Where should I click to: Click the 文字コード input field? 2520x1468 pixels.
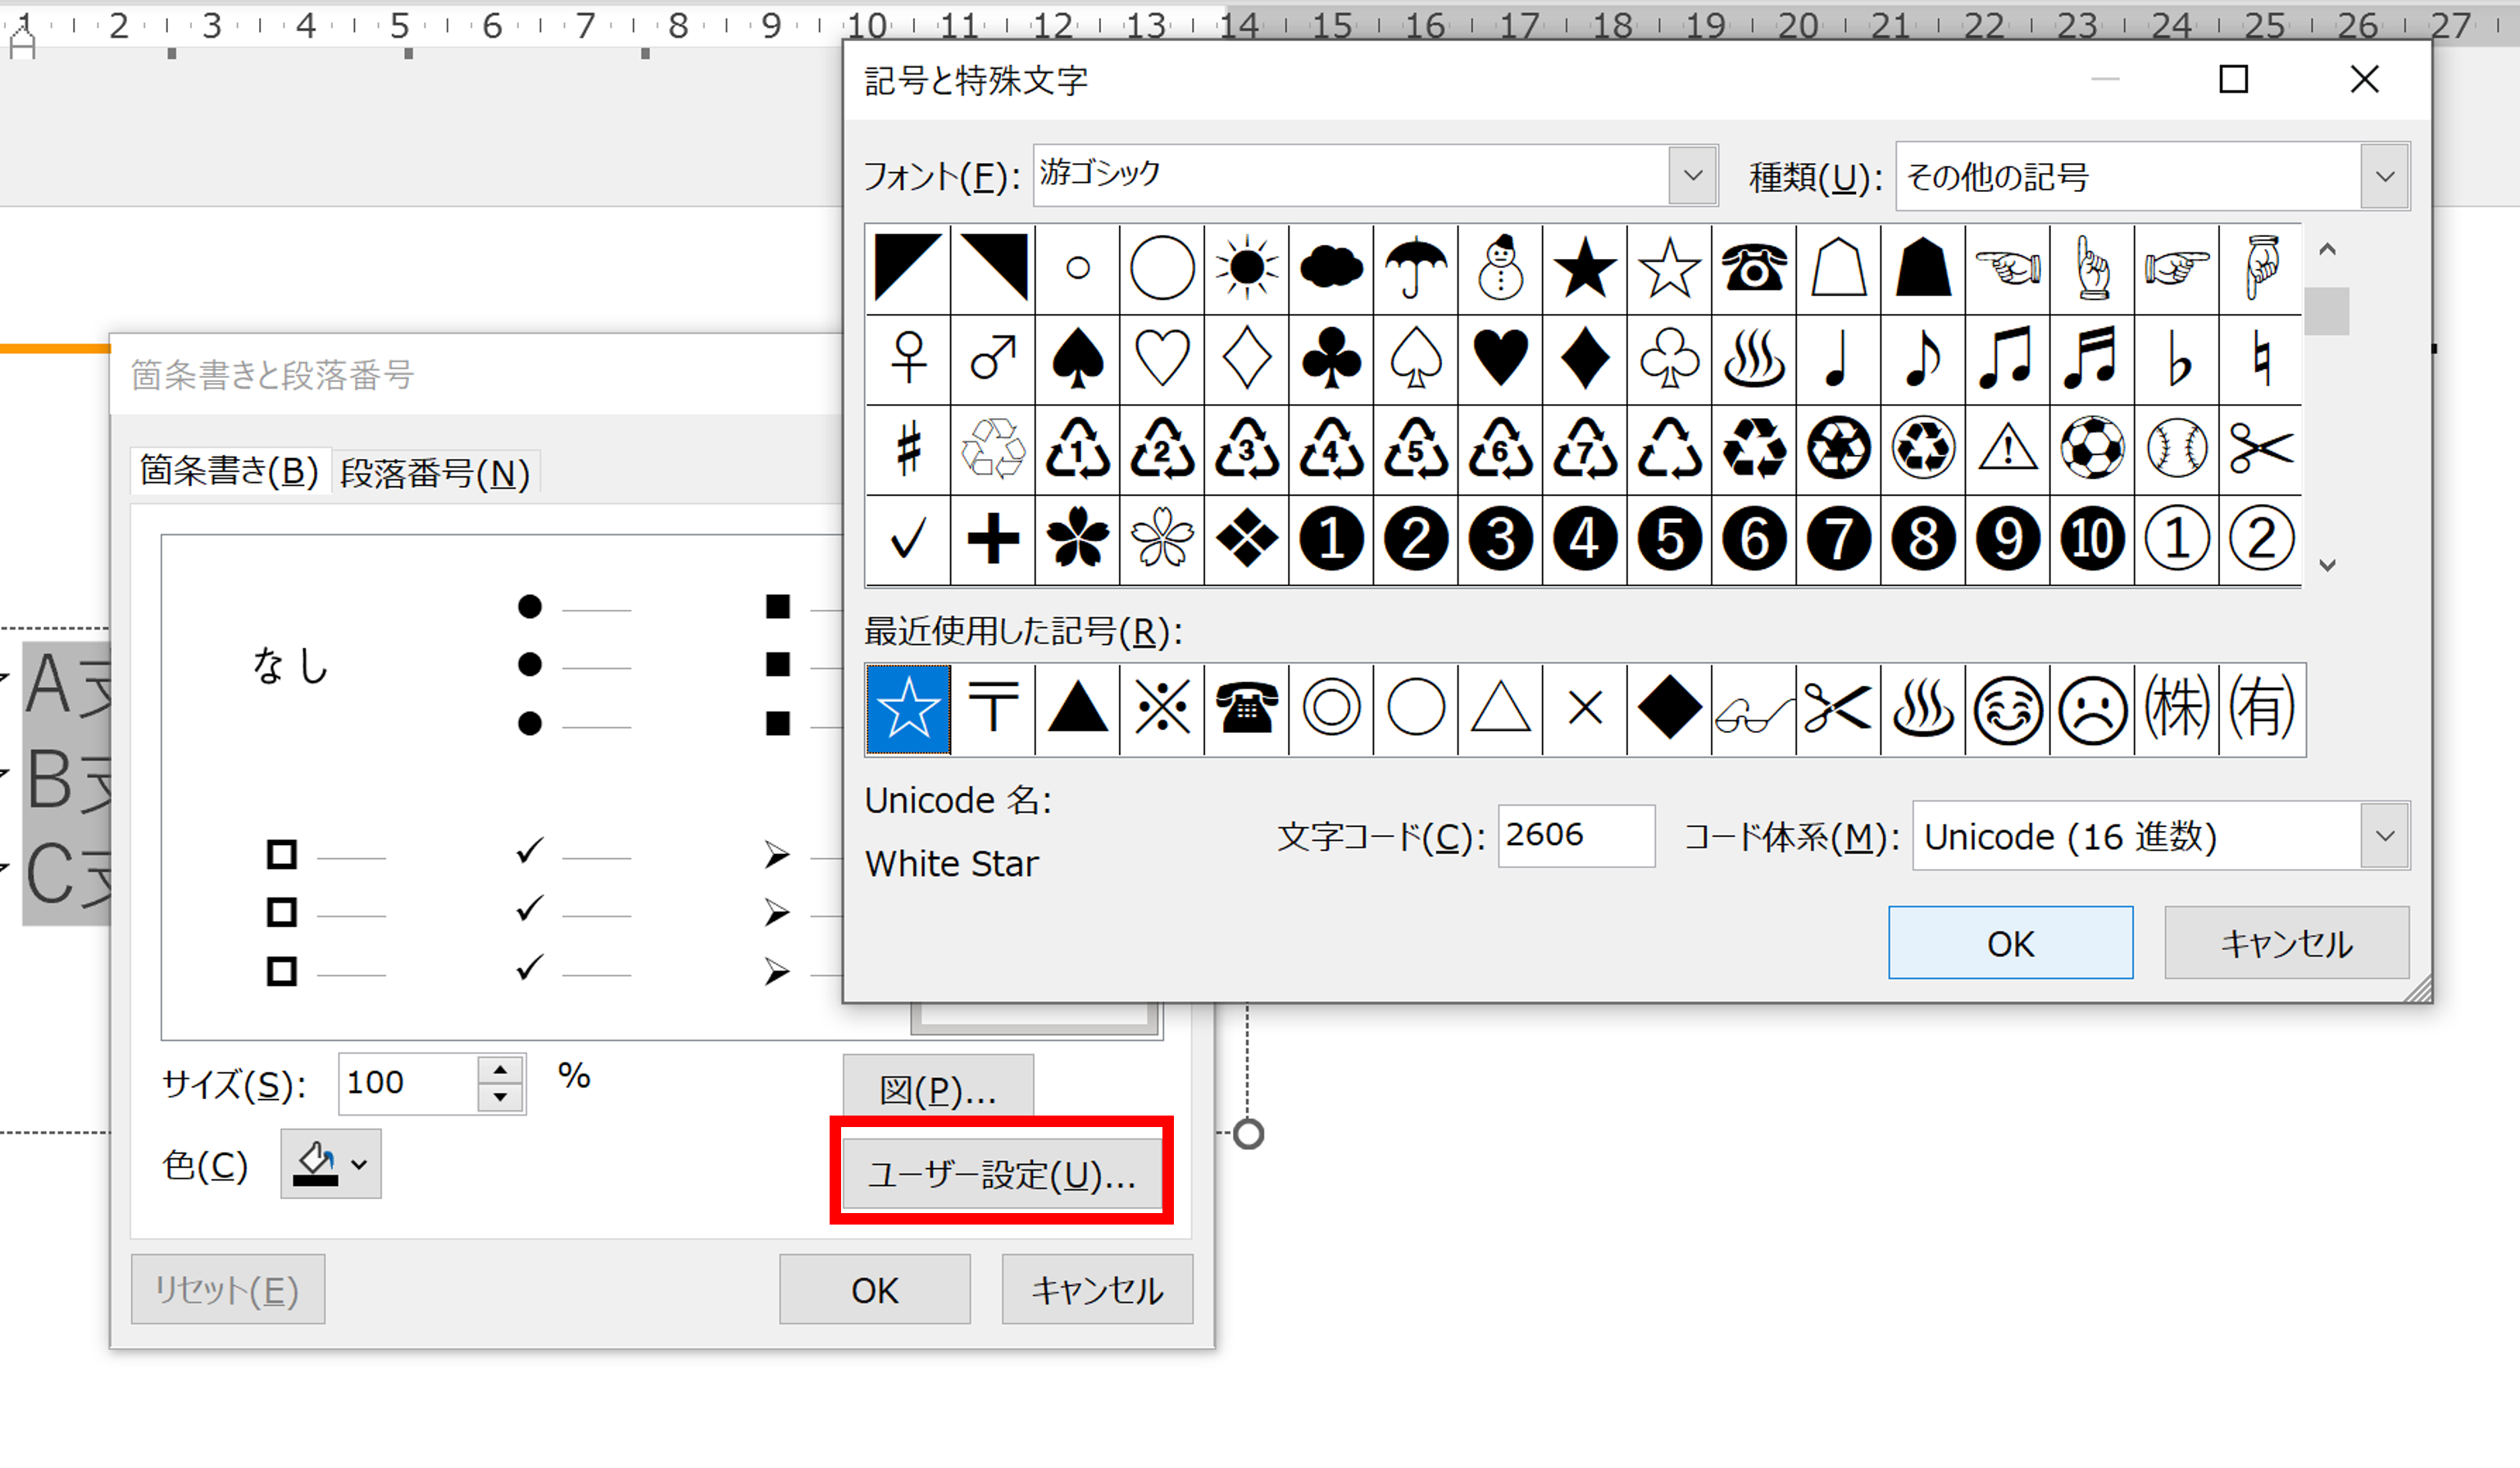pos(1575,836)
